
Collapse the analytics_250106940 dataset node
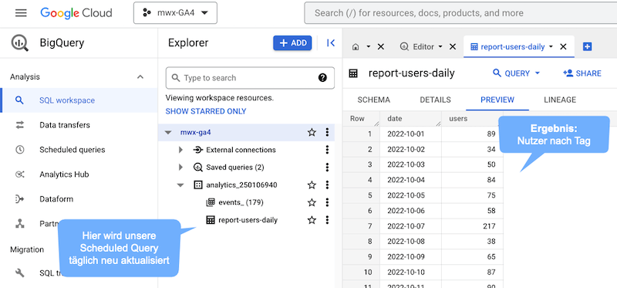point(180,185)
